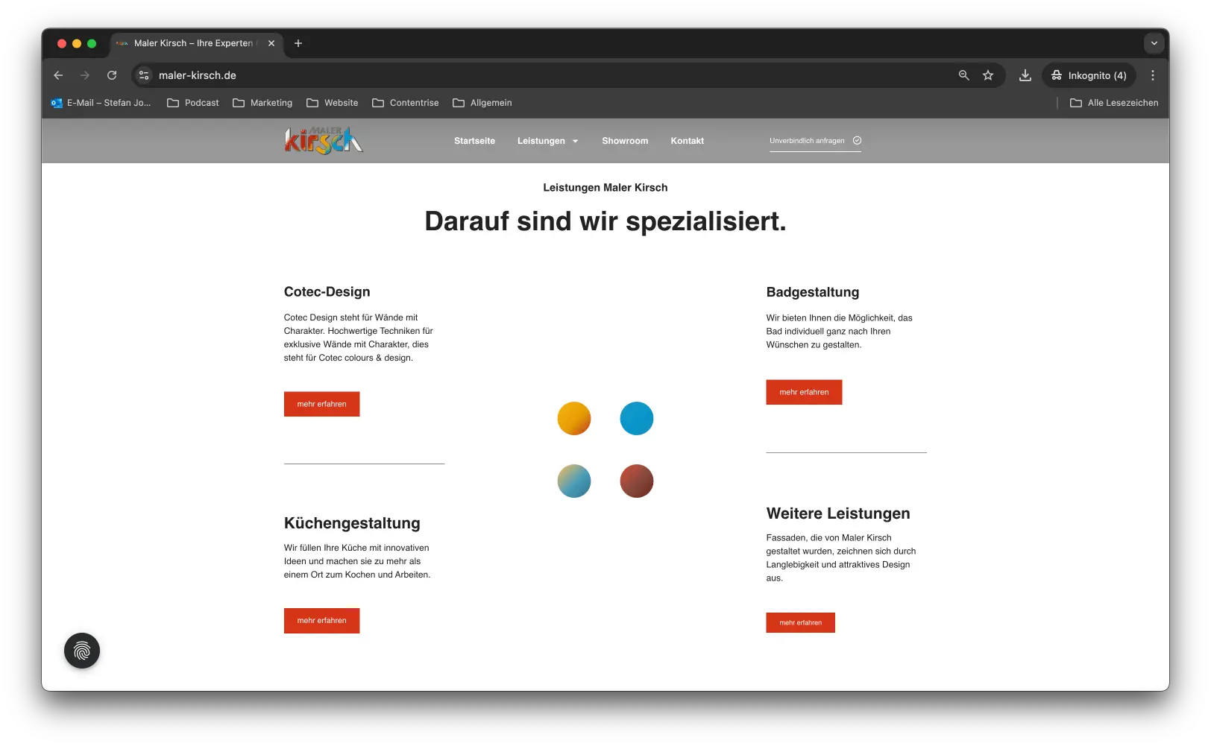Open the Chrome three-dot menu
The width and height of the screenshot is (1211, 746).
click(x=1152, y=75)
